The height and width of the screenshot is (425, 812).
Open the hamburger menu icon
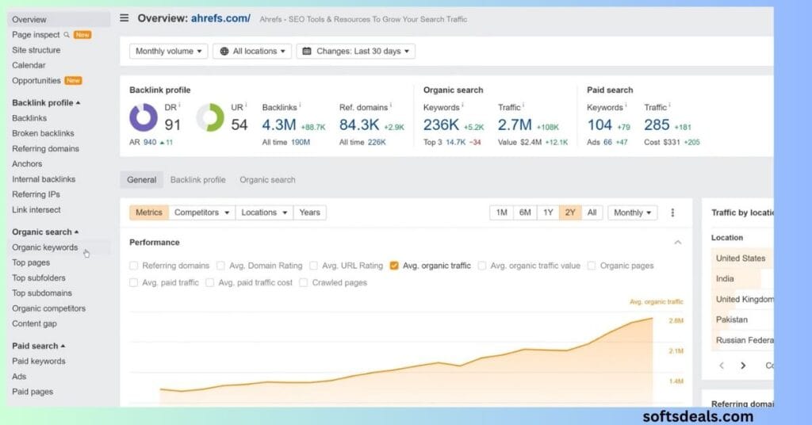[124, 18]
